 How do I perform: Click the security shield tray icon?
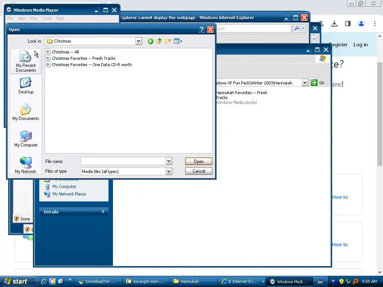pyautogui.click(x=341, y=281)
